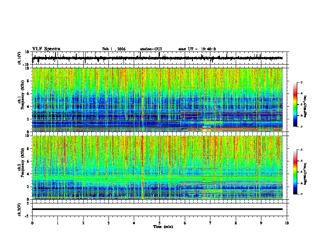The width and height of the screenshot is (323, 250).
Task: Click time axis tick label "4"
Action: point(134,223)
